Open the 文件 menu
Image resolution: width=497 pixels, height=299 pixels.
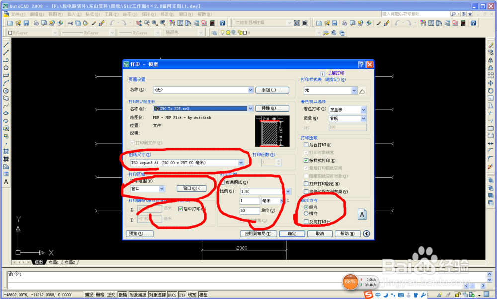18,14
